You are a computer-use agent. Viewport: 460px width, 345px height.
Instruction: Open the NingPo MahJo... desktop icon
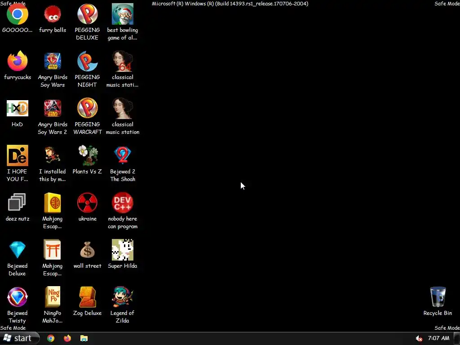pos(53,297)
